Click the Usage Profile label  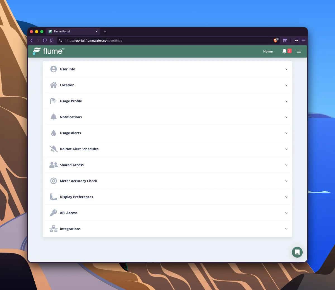(x=71, y=101)
